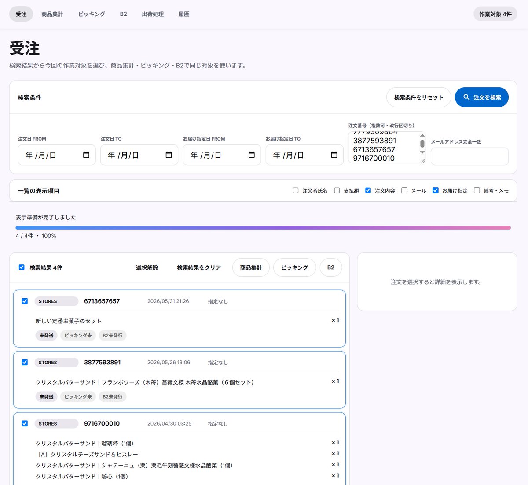
Task: Click 未発送 tag on order 6713657657
Action: 47,336
